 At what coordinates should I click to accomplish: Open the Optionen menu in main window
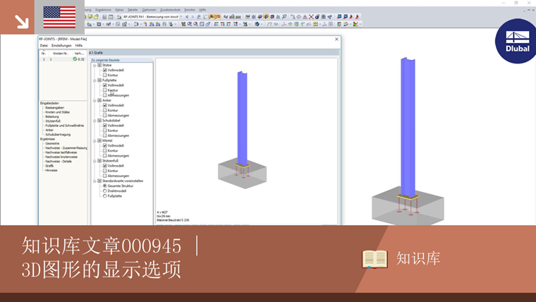149,10
